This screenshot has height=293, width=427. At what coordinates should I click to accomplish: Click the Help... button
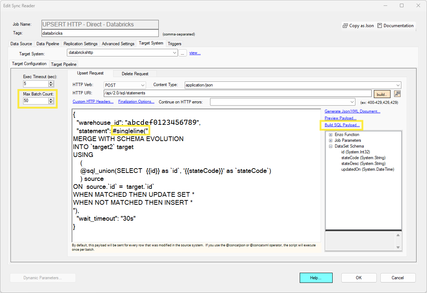(316, 278)
